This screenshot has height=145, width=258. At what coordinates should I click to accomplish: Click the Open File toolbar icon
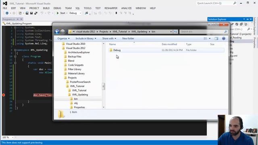27,13
